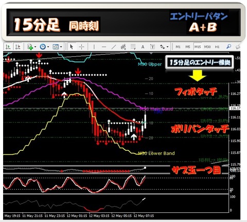The height and width of the screenshot is (222, 247).
Task: Click the 115.87 price axis value
Action: coord(235,153)
